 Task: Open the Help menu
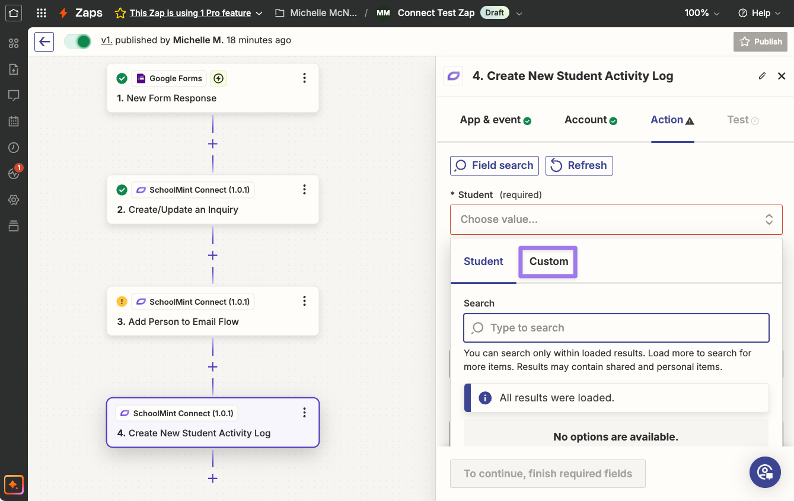coord(760,12)
